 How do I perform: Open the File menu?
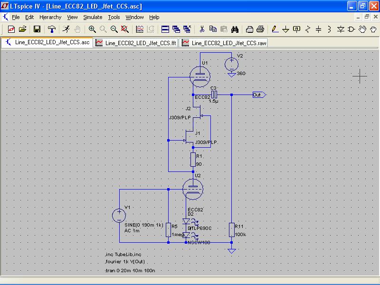[x=16, y=17]
